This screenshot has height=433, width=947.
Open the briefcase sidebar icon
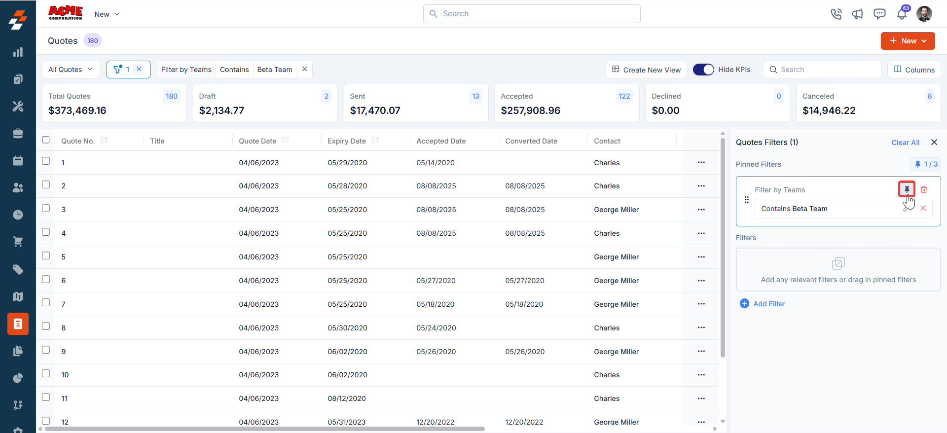click(x=18, y=133)
